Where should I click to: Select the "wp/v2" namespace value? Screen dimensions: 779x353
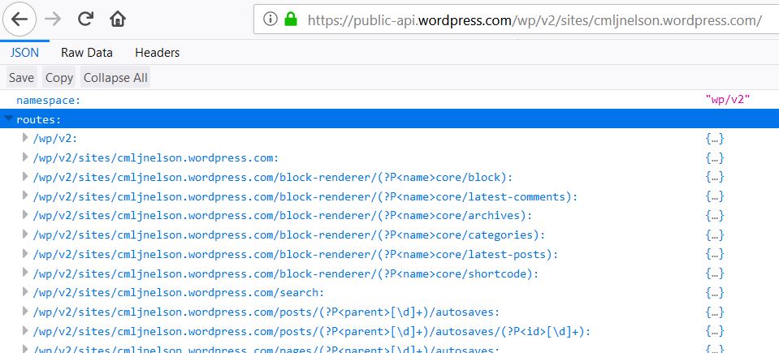(727, 100)
